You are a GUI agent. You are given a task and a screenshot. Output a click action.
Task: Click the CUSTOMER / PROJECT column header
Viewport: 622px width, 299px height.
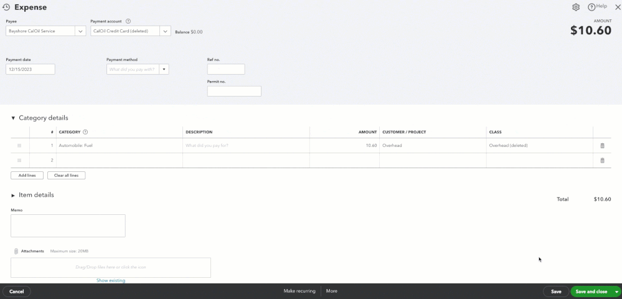pyautogui.click(x=405, y=132)
